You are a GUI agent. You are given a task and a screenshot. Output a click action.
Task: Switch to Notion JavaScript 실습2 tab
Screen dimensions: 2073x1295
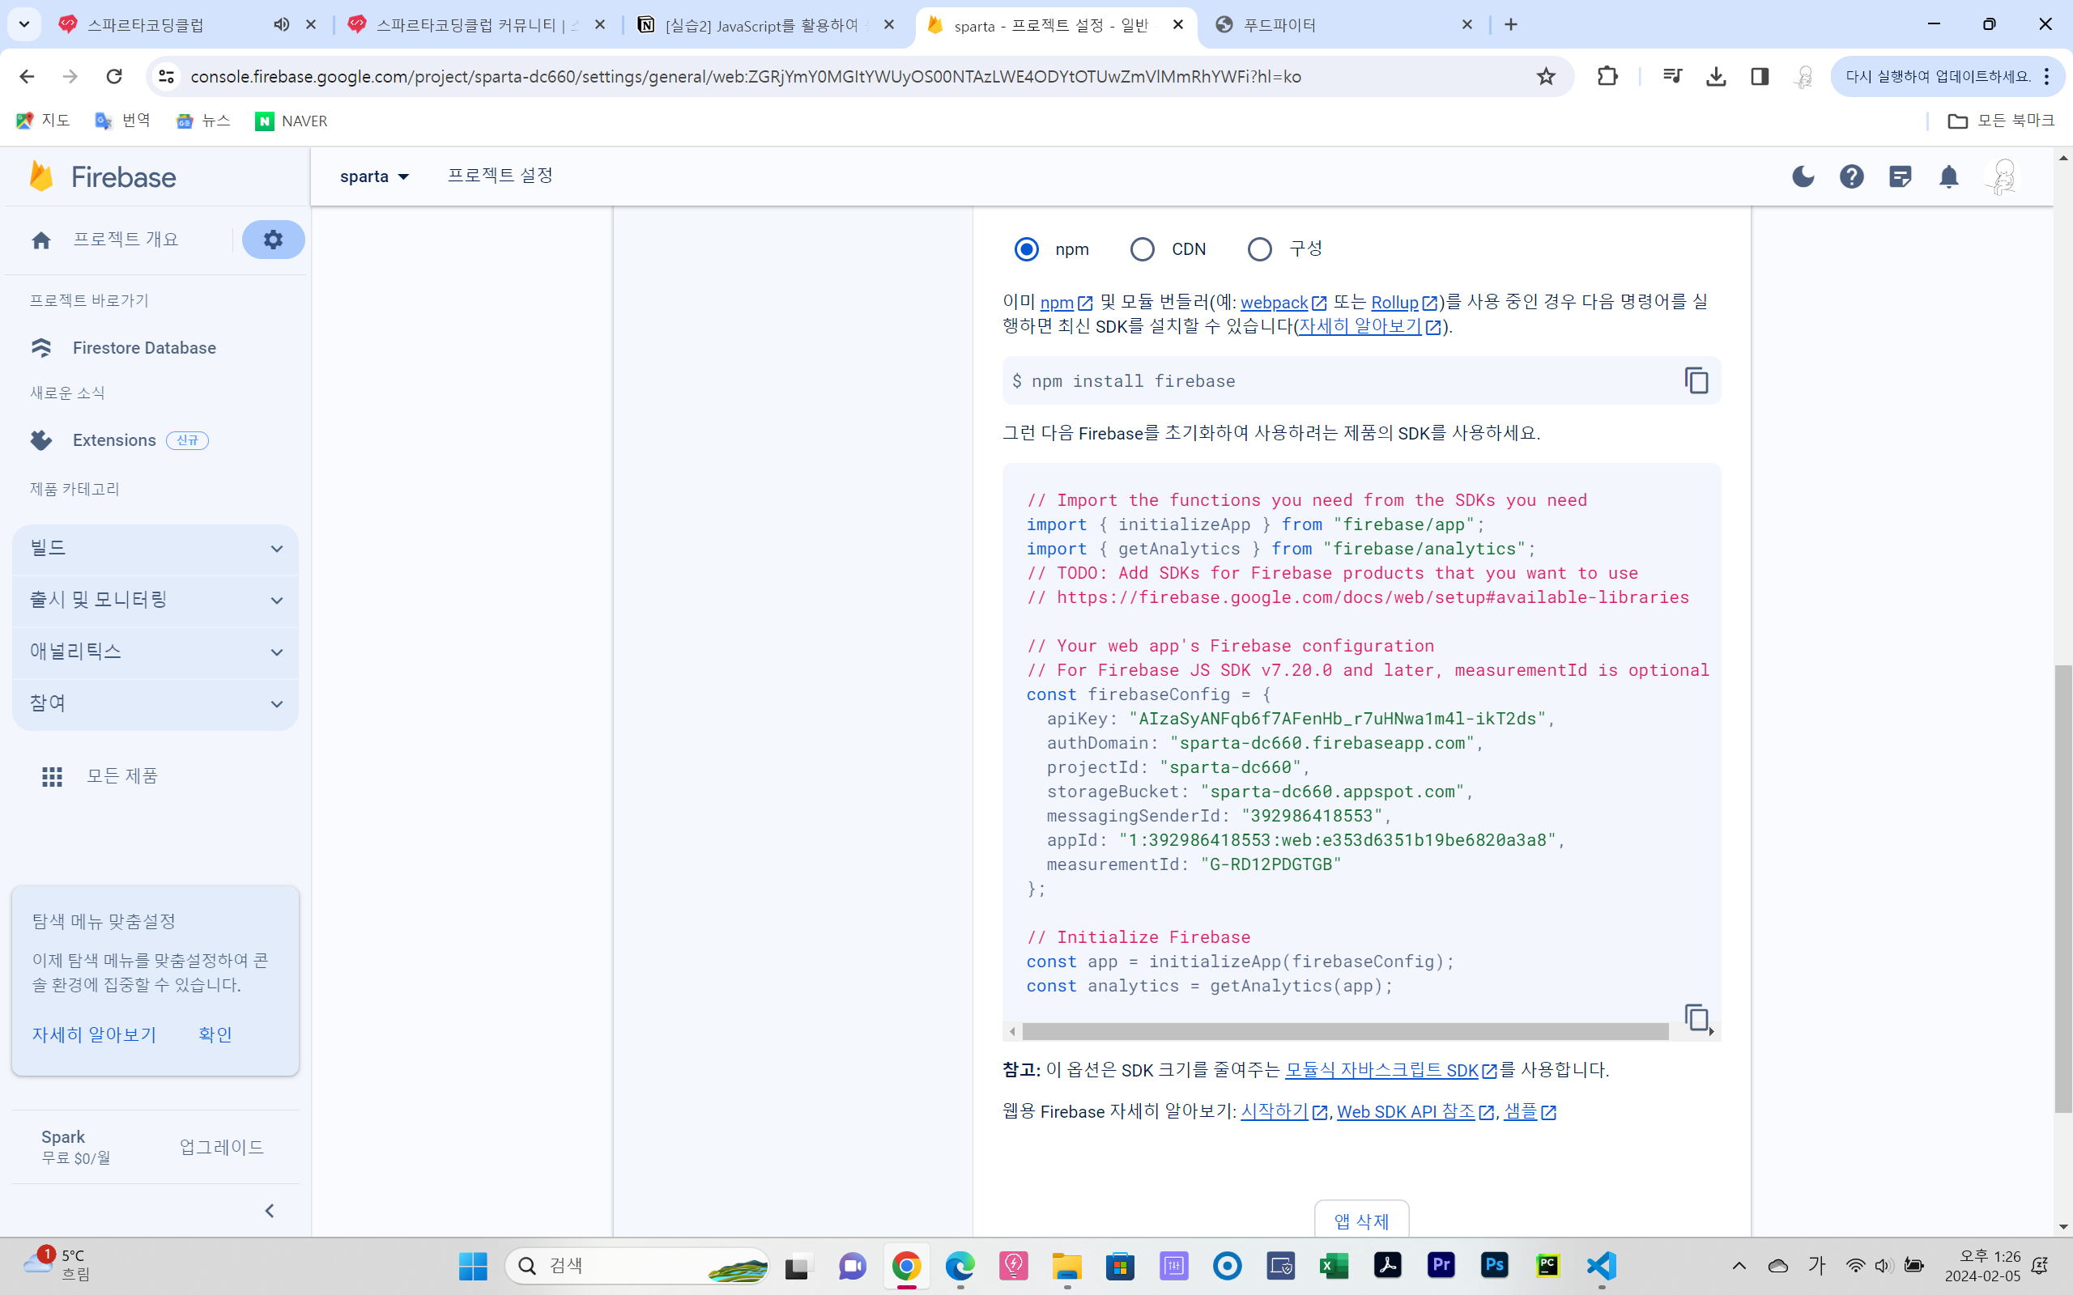(766, 25)
